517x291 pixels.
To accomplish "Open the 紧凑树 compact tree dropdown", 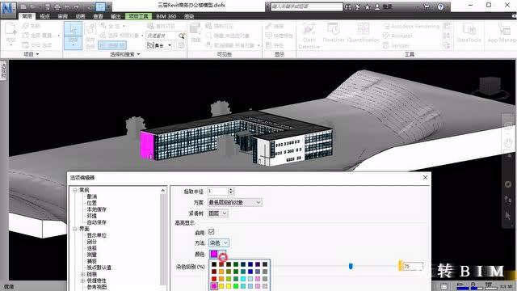I will 218,213.
